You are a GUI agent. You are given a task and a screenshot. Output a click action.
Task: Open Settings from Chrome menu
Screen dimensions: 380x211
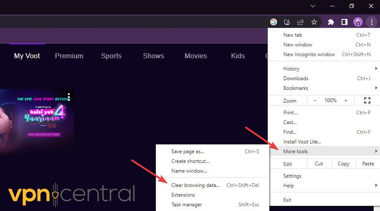324,176
